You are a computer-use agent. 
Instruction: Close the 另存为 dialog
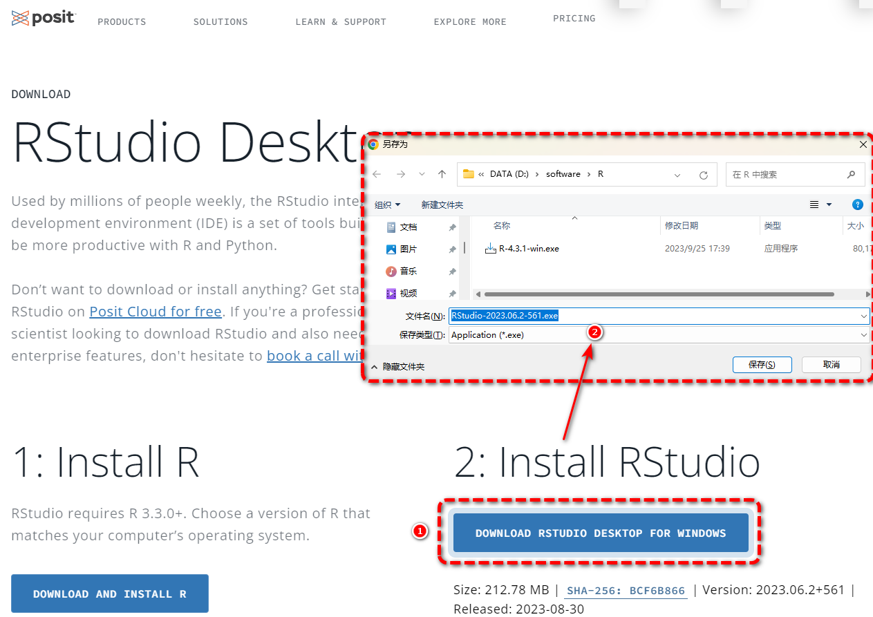point(863,144)
